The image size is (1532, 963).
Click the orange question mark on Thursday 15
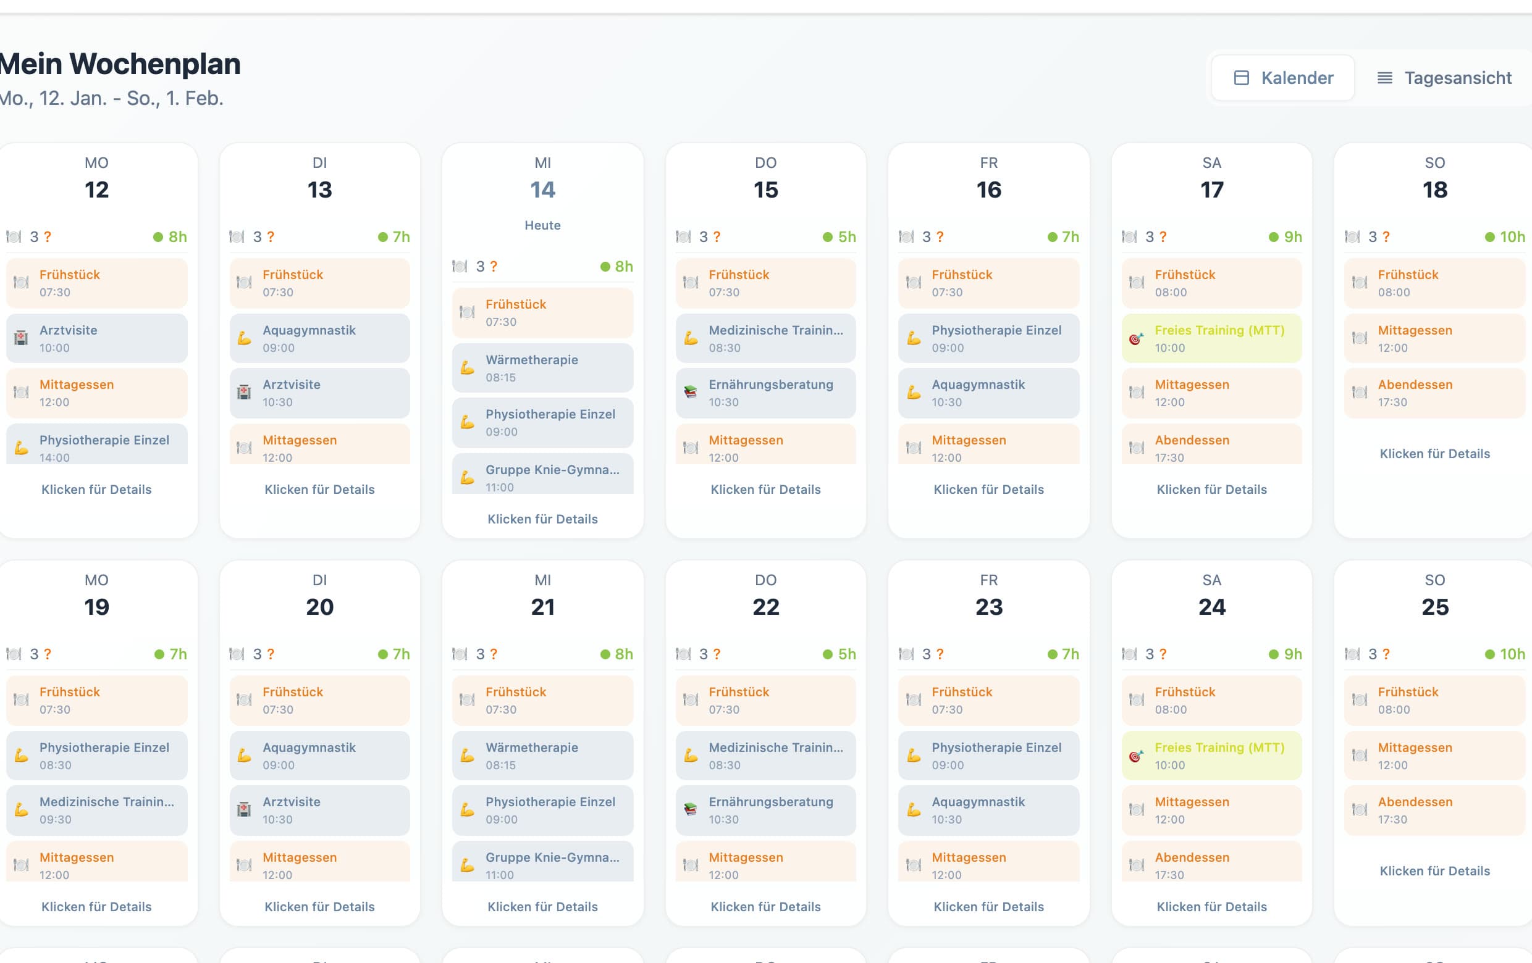[x=717, y=236]
